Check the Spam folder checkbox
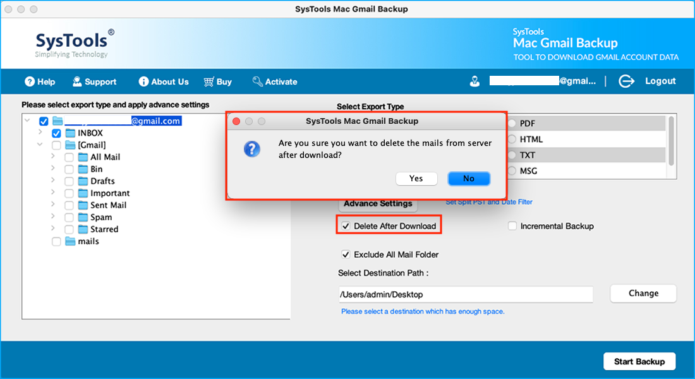This screenshot has width=695, height=379. pyautogui.click(x=69, y=218)
